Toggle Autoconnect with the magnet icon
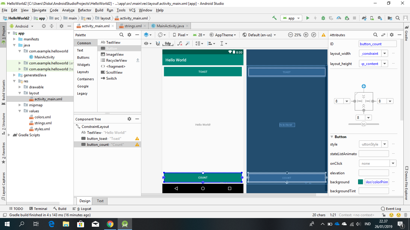 tap(158, 44)
